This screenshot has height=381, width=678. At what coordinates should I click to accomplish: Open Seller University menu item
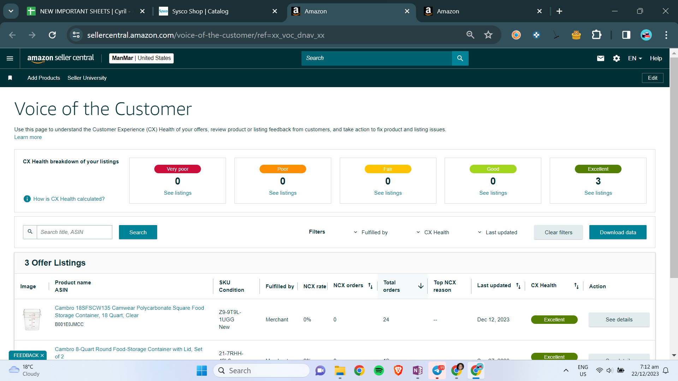[x=87, y=78]
